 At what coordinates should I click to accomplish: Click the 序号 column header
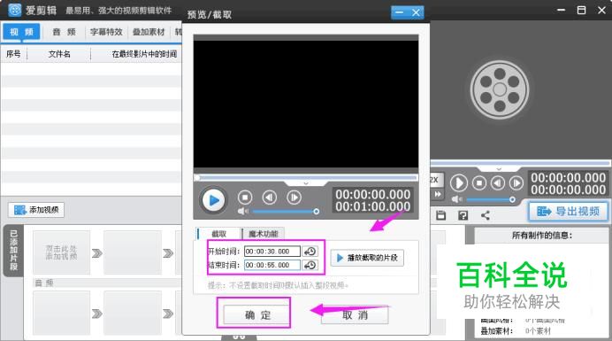pos(13,54)
